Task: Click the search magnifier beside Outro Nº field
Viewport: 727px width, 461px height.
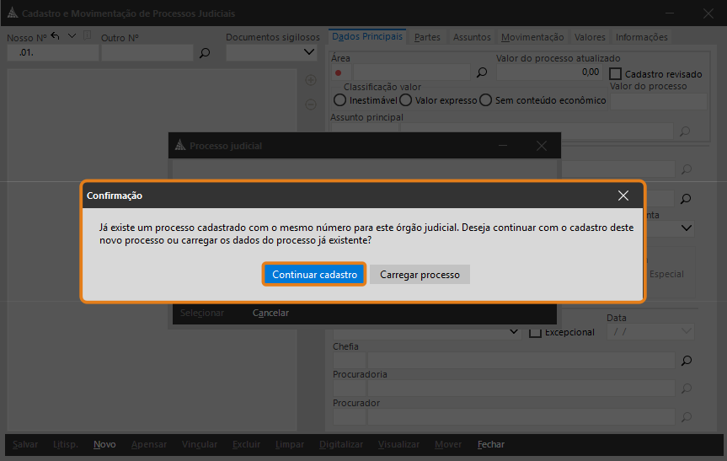Action: click(205, 53)
